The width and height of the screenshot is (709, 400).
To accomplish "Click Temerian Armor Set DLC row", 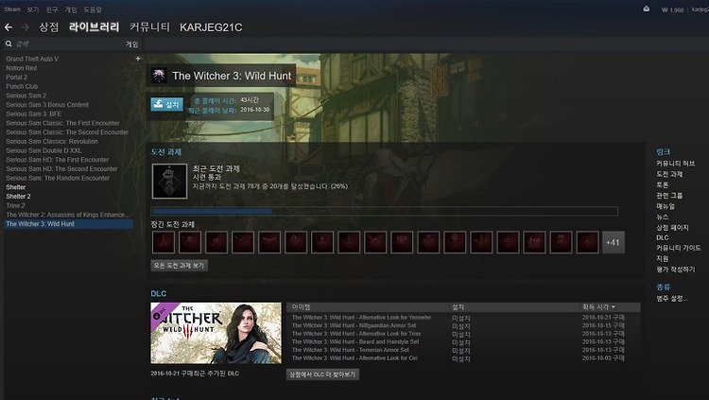I will (x=463, y=350).
